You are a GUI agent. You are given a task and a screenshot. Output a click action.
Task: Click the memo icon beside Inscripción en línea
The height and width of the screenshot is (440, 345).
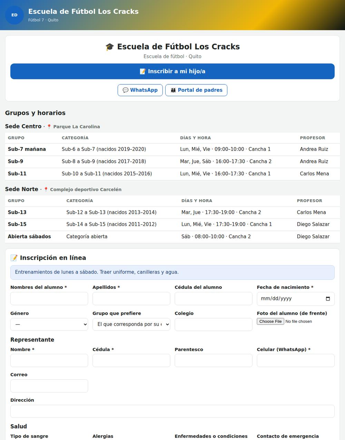[14, 258]
